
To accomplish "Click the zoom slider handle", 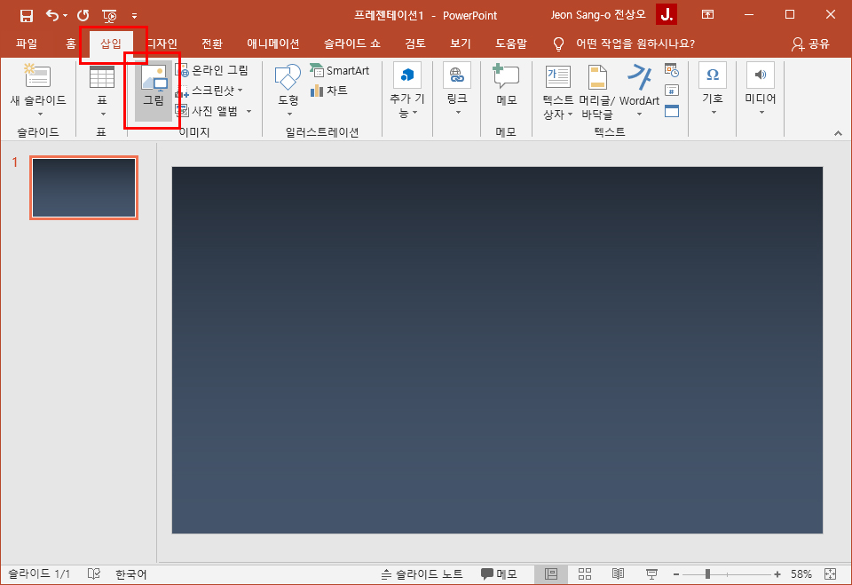I will point(707,574).
